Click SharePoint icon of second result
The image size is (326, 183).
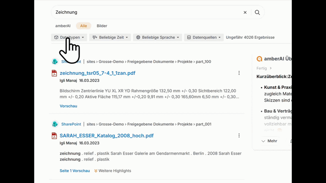pyautogui.click(x=55, y=124)
